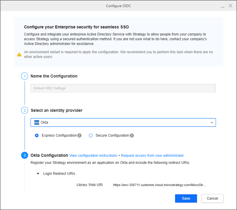The width and height of the screenshot is (237, 210).
Task: Click the info icon beside Express Configuration
Action: pyautogui.click(x=79, y=136)
